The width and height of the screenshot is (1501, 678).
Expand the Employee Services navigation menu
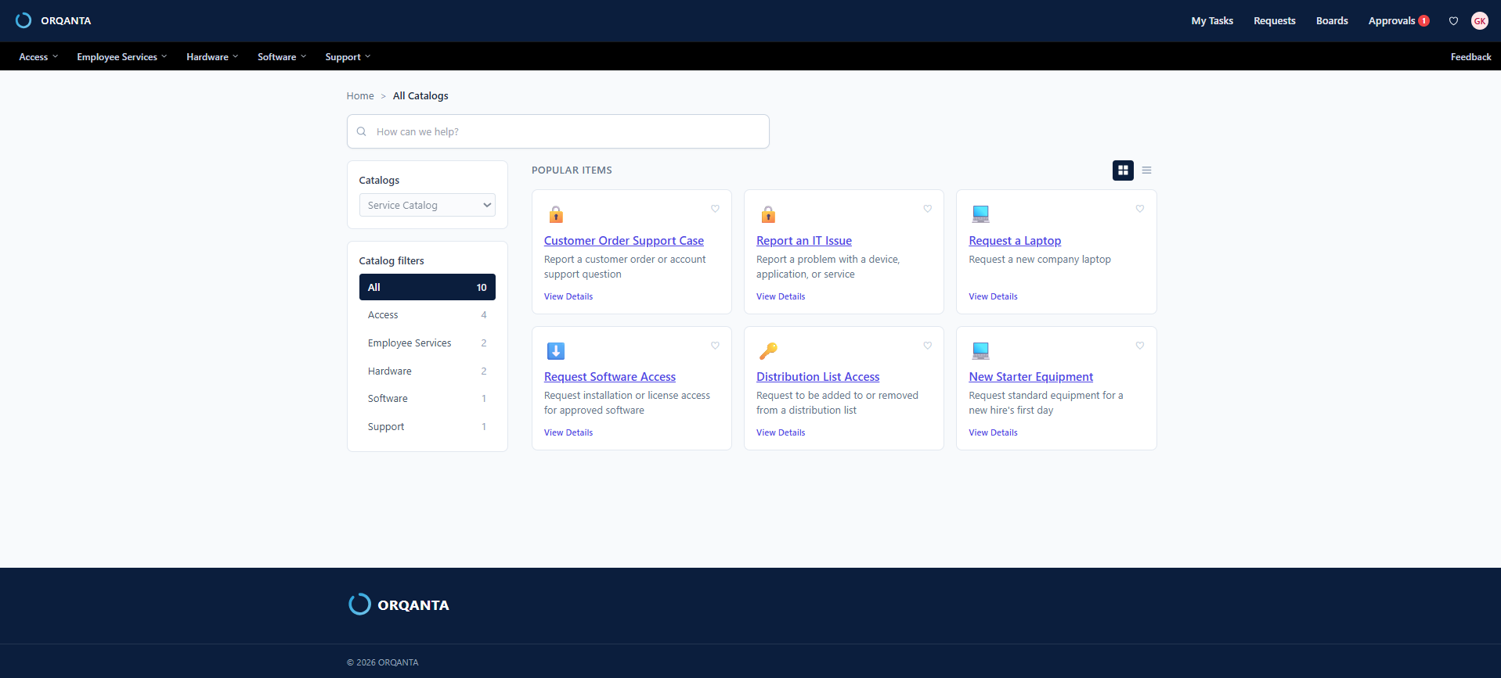coord(122,57)
